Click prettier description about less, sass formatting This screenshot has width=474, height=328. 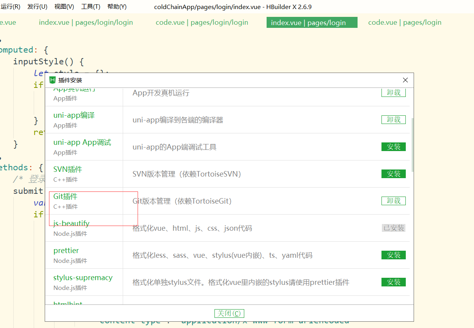[222, 255]
